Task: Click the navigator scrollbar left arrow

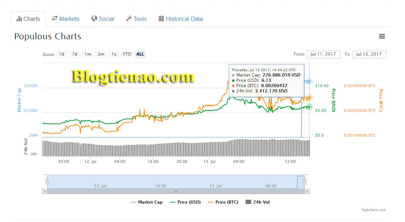Action: [45, 192]
